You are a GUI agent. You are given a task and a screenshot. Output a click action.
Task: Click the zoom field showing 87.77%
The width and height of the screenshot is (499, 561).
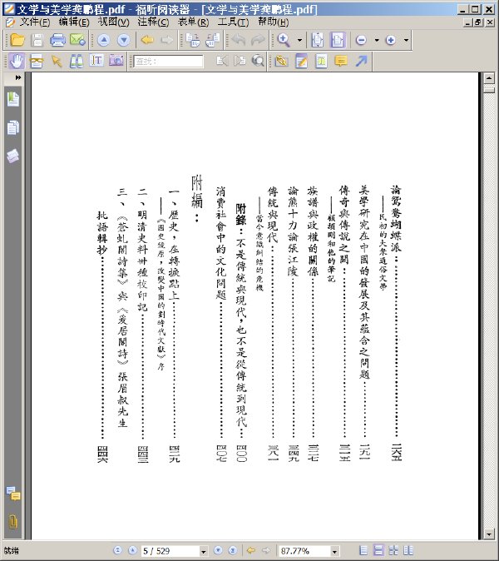click(x=305, y=551)
